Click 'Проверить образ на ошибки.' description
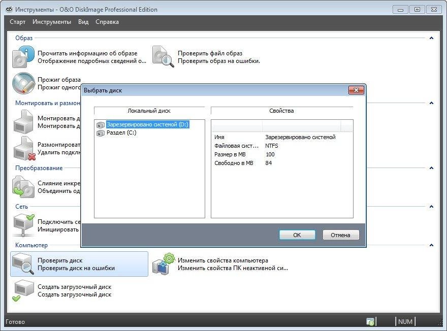 (x=219, y=61)
